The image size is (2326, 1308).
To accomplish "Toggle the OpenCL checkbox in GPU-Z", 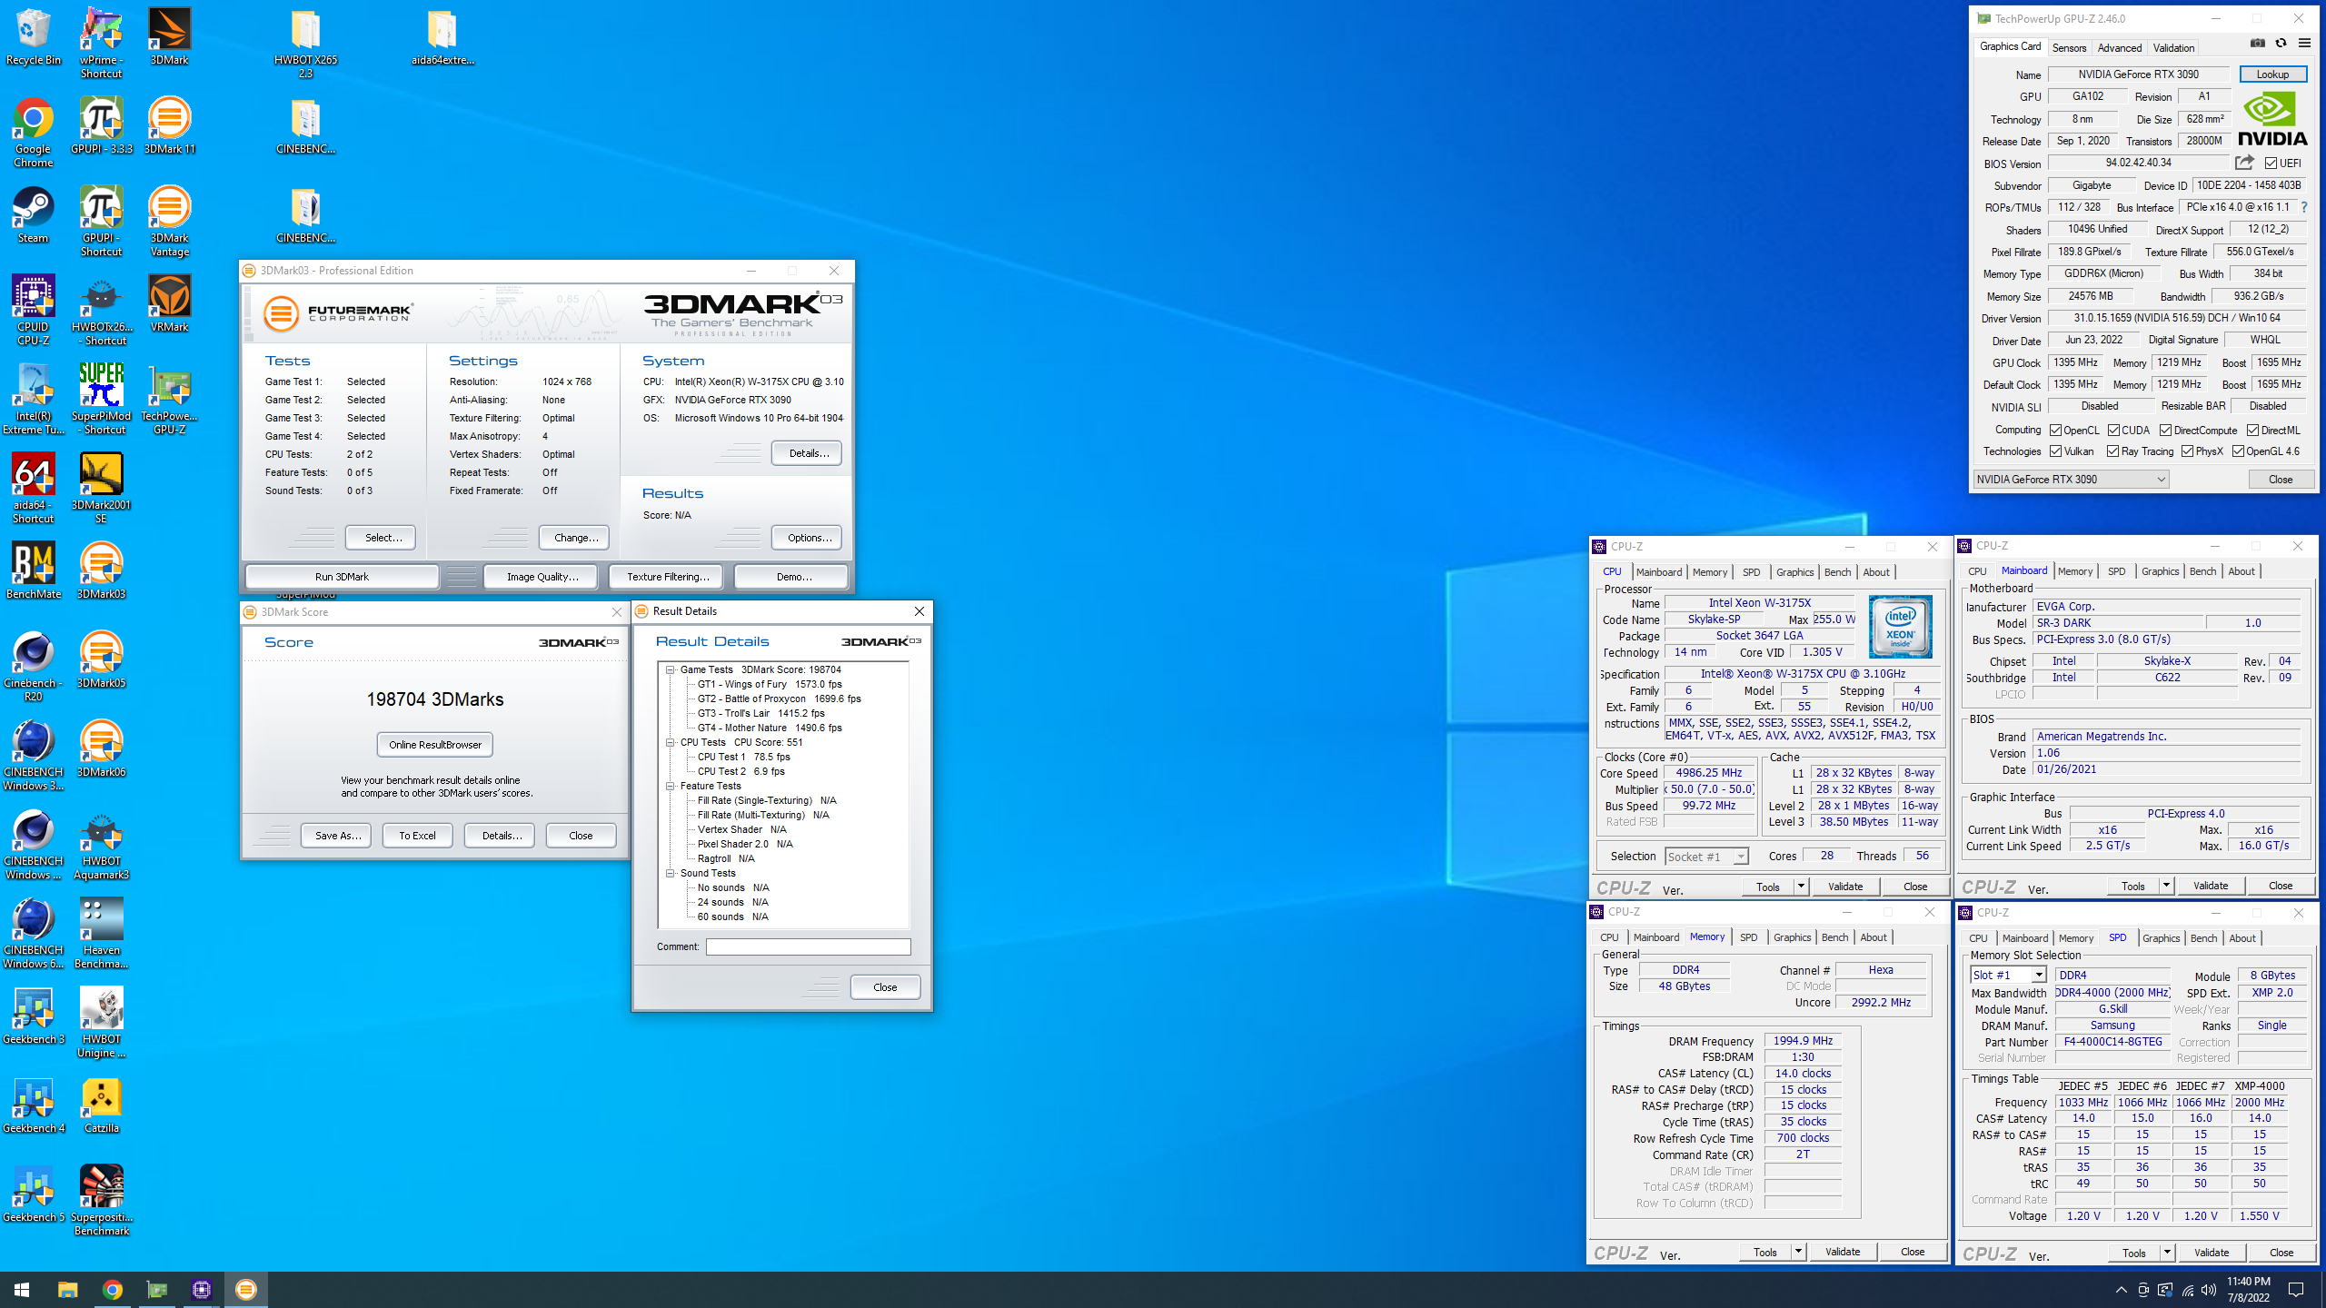I will 2055,431.
